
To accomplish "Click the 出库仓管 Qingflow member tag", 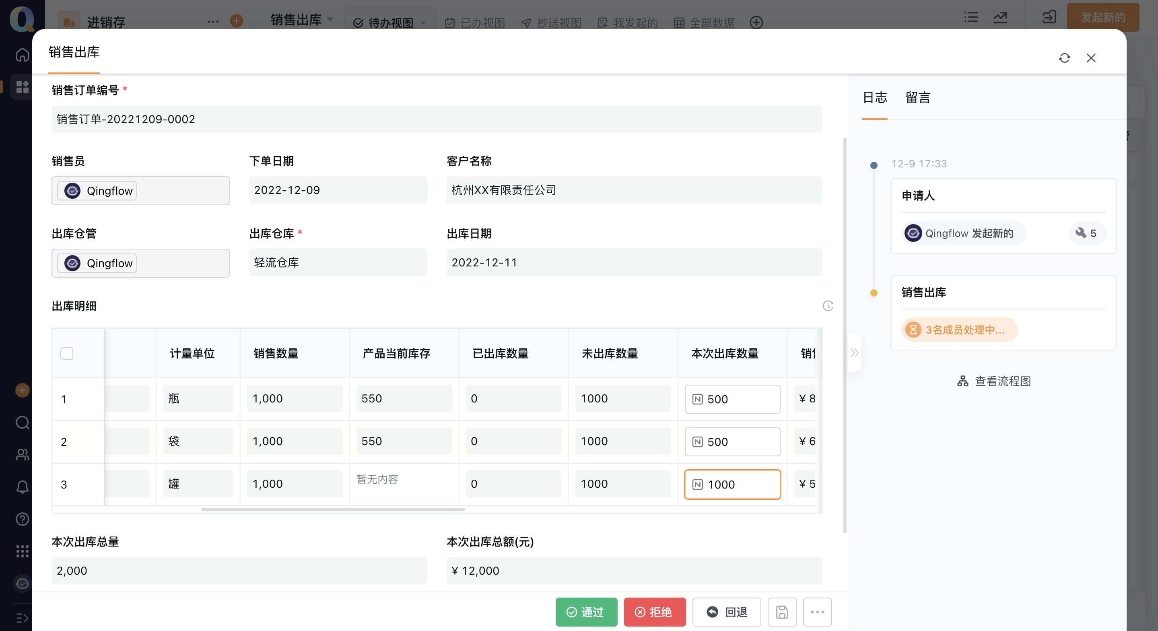I will pyautogui.click(x=97, y=263).
